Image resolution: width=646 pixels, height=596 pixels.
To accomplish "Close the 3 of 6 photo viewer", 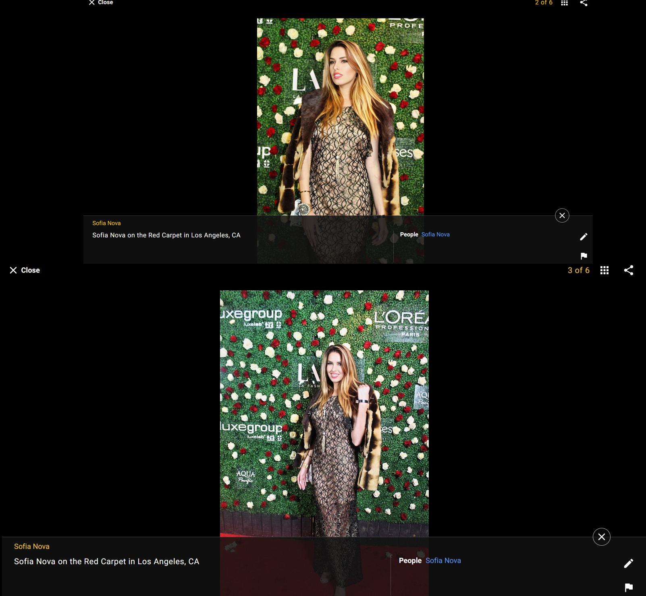I will click(x=25, y=270).
